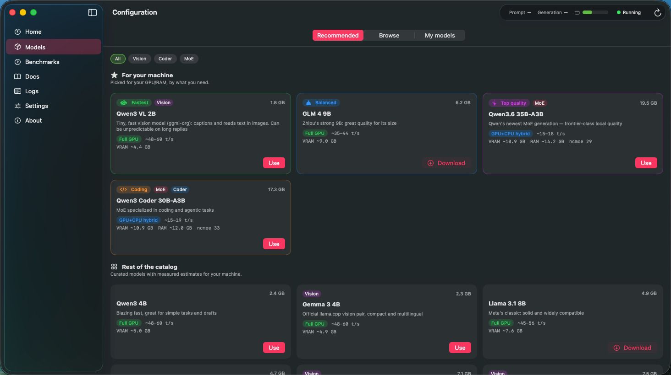
Task: Click the Qwen3 VL 2B title
Action: click(x=136, y=114)
